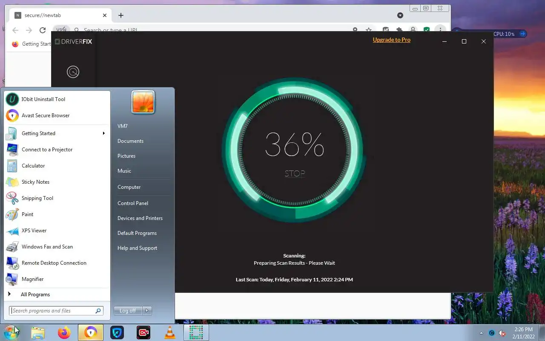
Task: Click the Upgrade to Pro link
Action: pos(392,40)
